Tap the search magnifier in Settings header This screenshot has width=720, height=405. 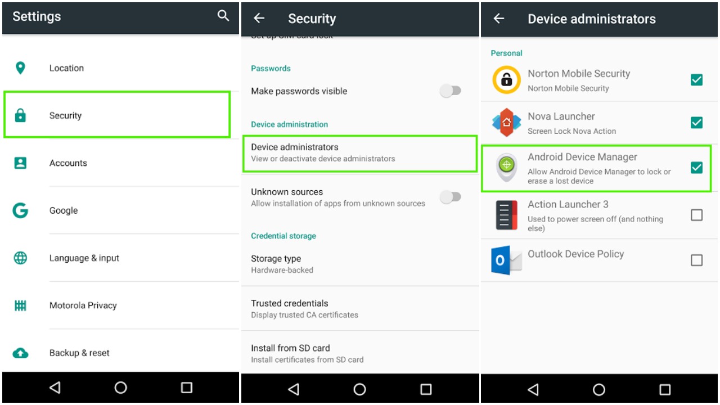click(x=223, y=16)
